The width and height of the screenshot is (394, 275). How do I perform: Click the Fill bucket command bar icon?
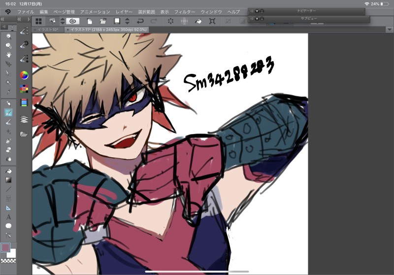tap(198, 21)
